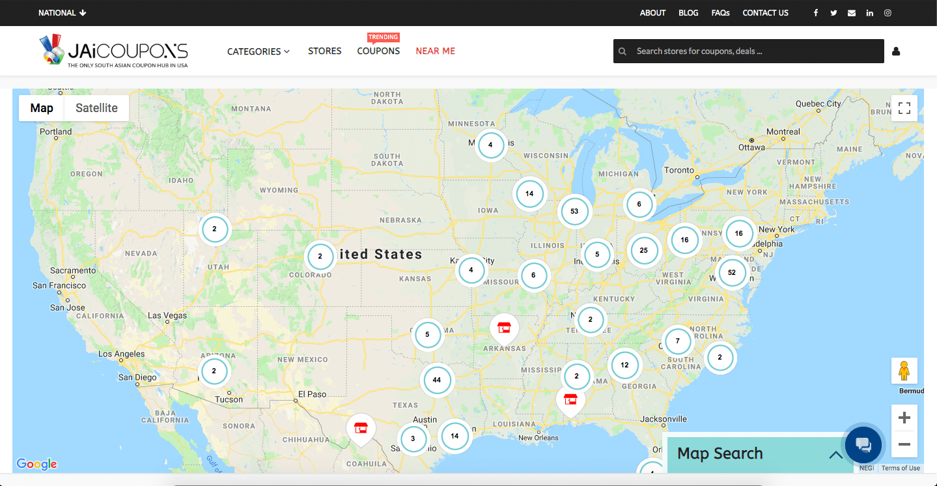Open the CONTACT US link
This screenshot has height=486, width=937.
click(766, 13)
